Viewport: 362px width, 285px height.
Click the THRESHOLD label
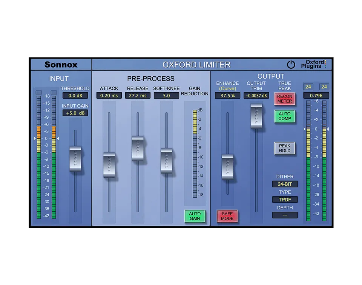point(75,88)
